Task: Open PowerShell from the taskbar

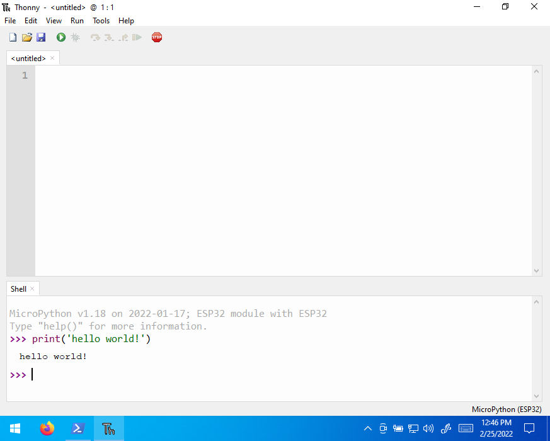Action: [x=78, y=428]
